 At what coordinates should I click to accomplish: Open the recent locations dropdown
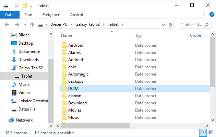pos(25,25)
